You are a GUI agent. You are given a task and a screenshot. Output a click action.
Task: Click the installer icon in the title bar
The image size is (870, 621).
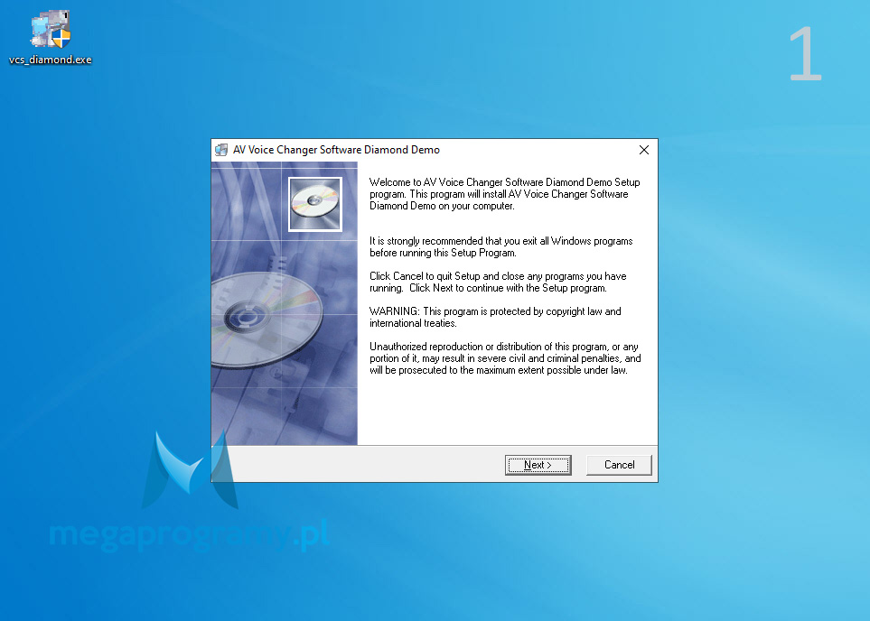click(221, 150)
